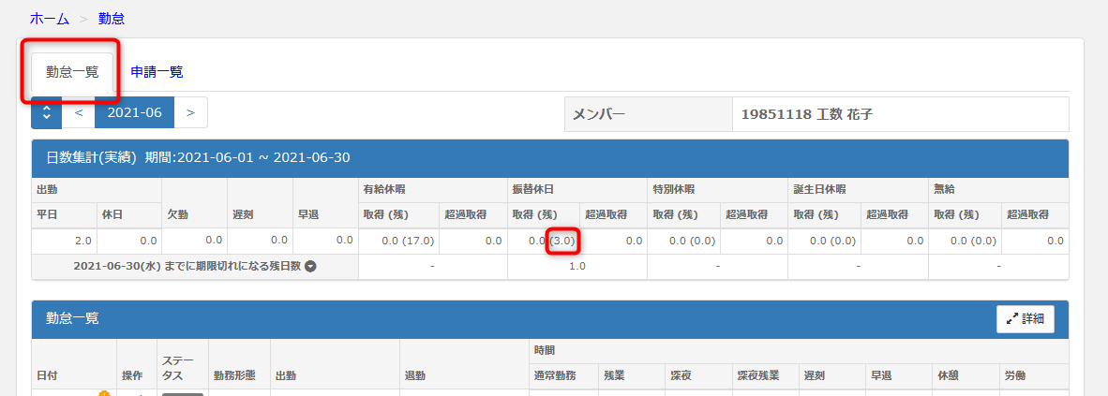Viewport: 1108px width, 396px height.
Task: Click the 振替休日 expiring days value 1.0
Action: coord(576,266)
